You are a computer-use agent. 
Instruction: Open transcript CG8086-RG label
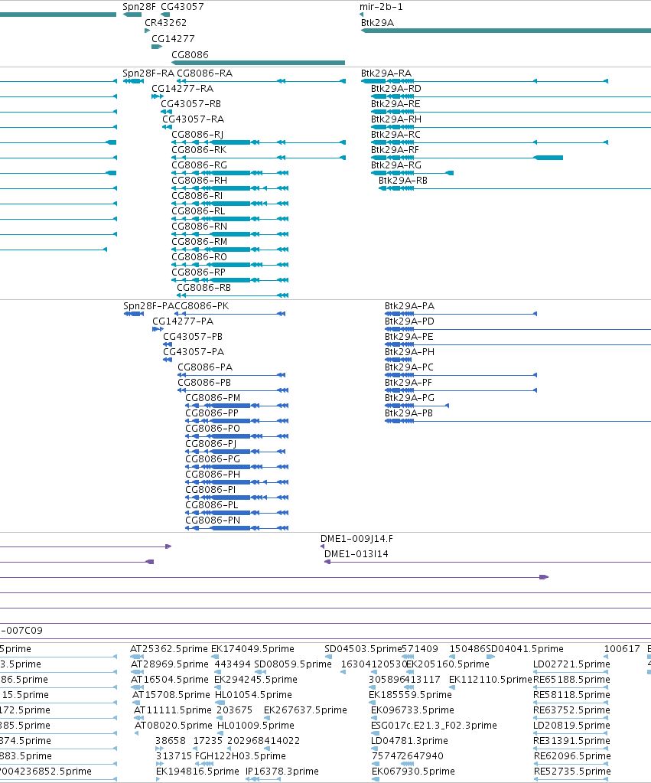pyautogui.click(x=199, y=165)
